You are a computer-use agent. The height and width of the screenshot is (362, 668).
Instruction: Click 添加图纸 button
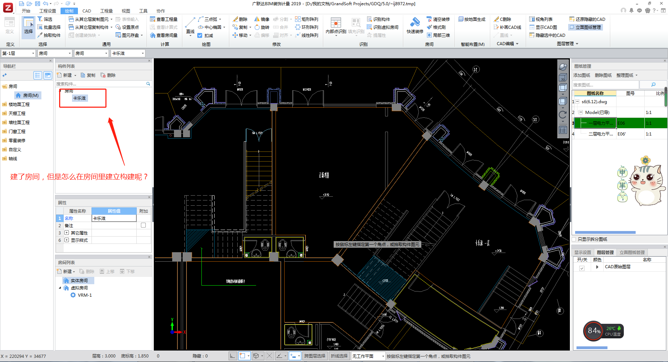(582, 75)
